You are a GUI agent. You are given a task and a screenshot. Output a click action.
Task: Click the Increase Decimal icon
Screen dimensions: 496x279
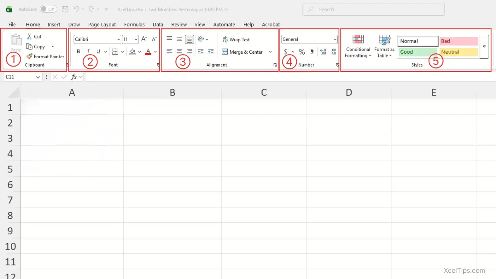coord(322,52)
